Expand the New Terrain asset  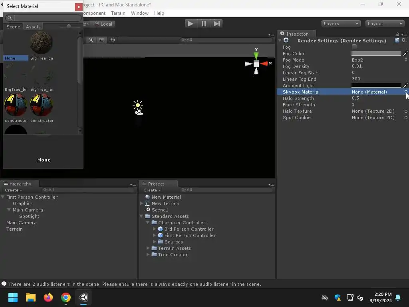pos(142,203)
